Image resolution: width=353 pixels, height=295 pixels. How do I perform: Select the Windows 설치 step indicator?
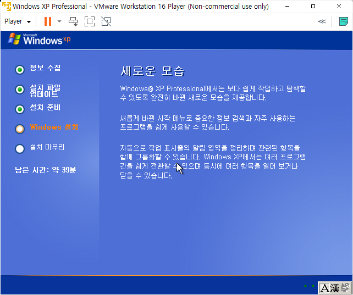pyautogui.click(x=20, y=129)
